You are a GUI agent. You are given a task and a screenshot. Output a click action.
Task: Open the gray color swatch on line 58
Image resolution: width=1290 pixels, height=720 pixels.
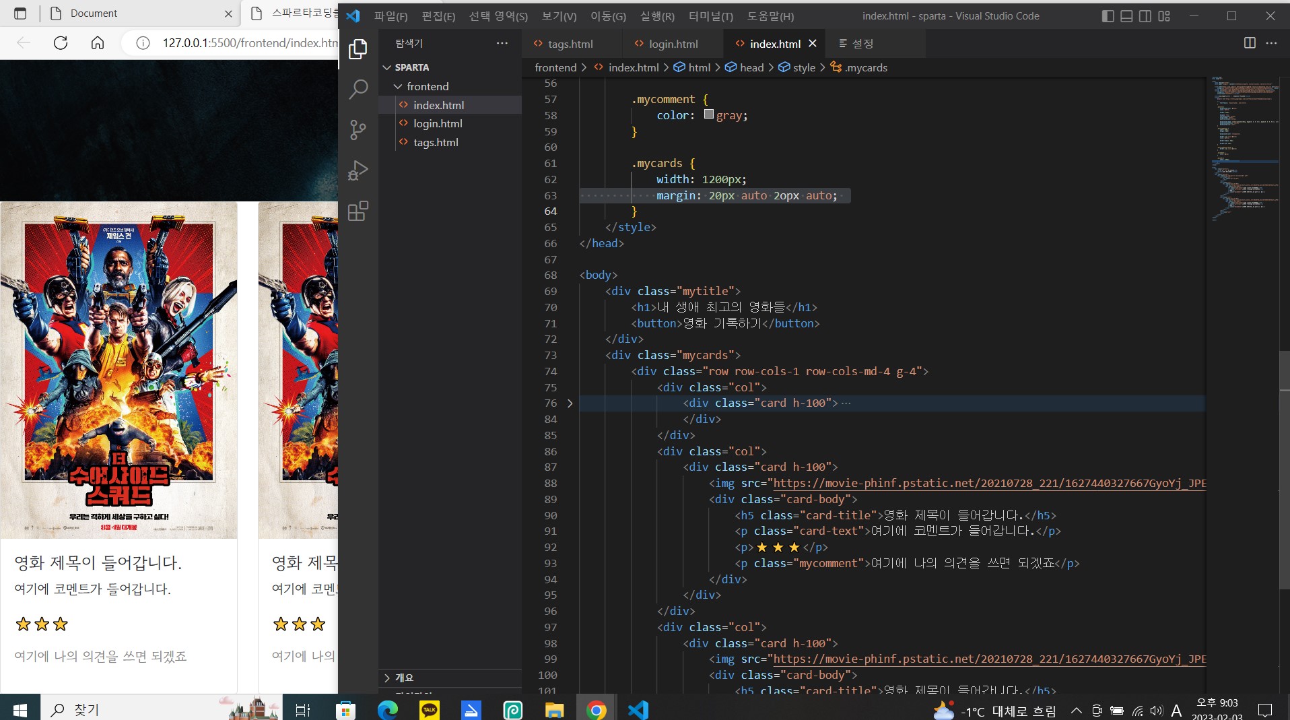coord(709,114)
